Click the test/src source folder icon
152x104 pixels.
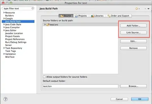pyautogui.click(x=48, y=25)
